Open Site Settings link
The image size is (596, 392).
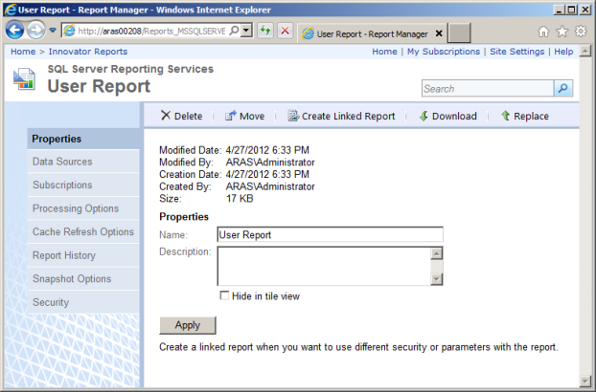point(516,52)
